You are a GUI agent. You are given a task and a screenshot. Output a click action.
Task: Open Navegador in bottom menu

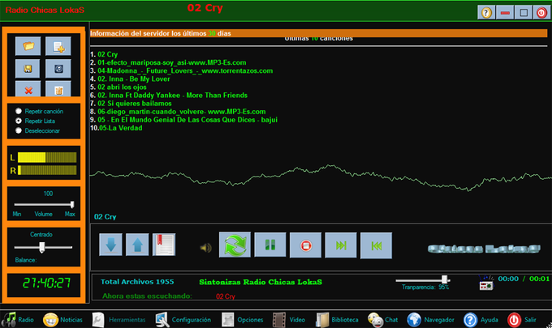click(430, 320)
